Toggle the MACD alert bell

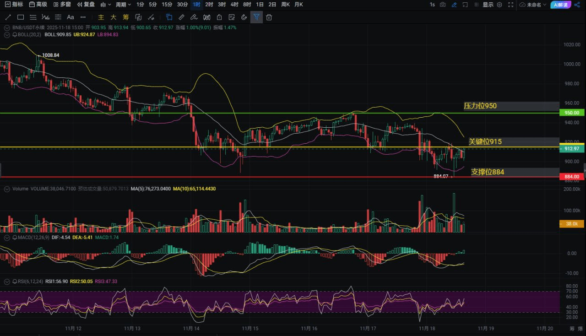point(14,237)
